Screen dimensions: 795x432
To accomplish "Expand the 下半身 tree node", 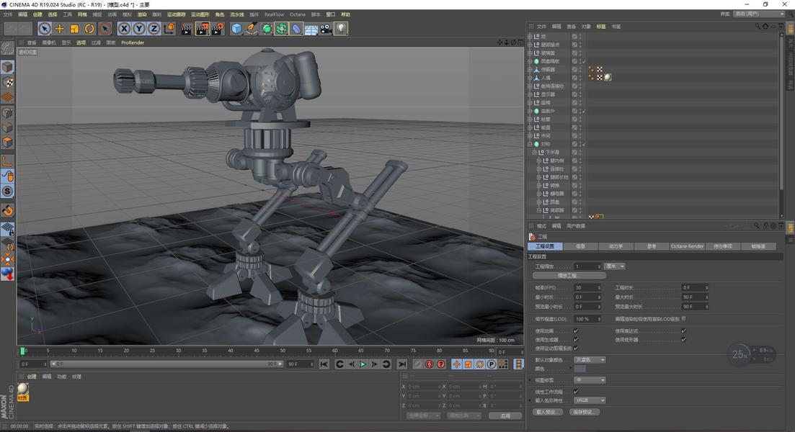I will [535, 153].
